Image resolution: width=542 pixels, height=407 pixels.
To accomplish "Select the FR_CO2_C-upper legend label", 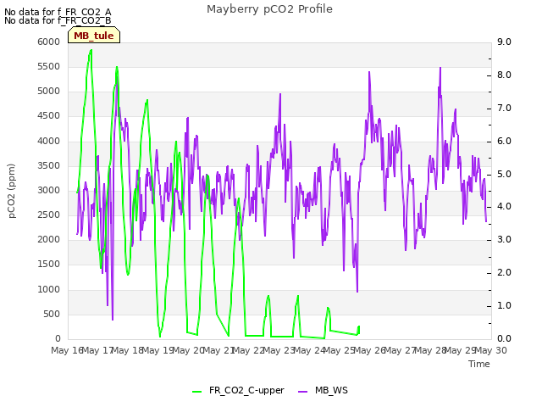I will click(246, 390).
